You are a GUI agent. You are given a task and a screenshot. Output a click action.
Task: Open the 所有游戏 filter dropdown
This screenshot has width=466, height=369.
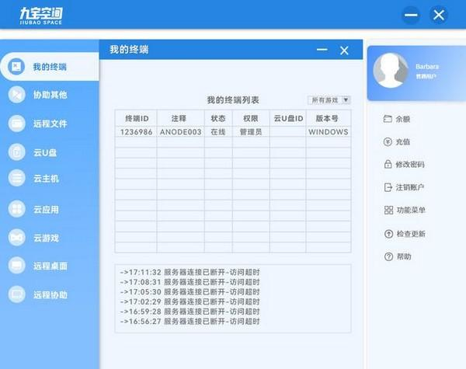tap(329, 100)
